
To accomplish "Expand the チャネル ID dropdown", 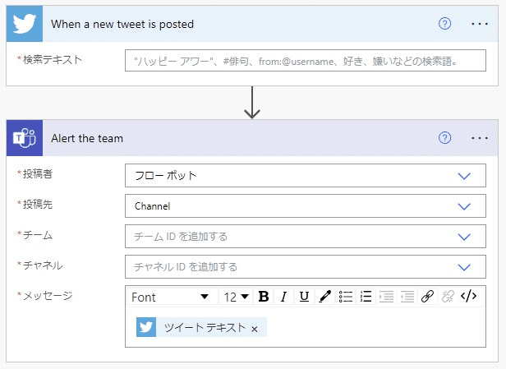I will point(306,266).
